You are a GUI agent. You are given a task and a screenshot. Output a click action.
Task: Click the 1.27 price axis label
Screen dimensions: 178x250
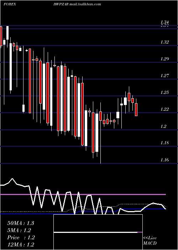(164, 76)
